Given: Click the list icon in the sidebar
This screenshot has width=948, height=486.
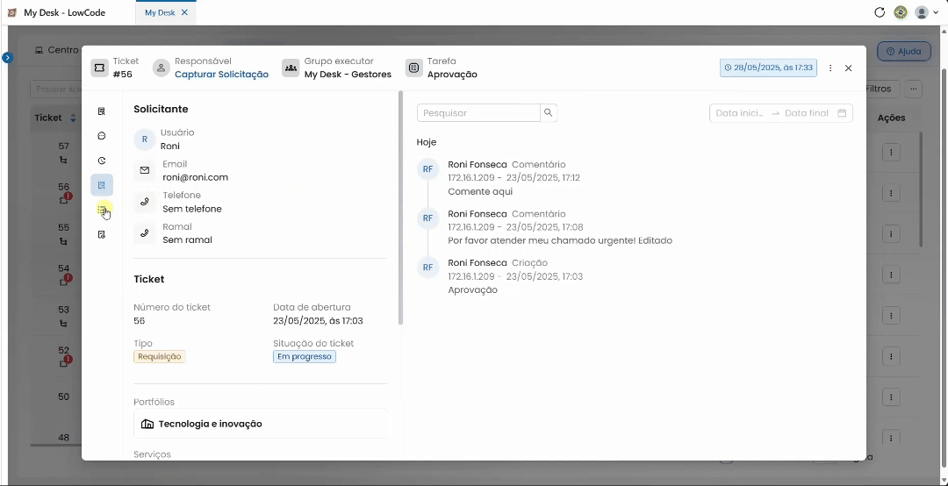Looking at the screenshot, I should pos(102,210).
